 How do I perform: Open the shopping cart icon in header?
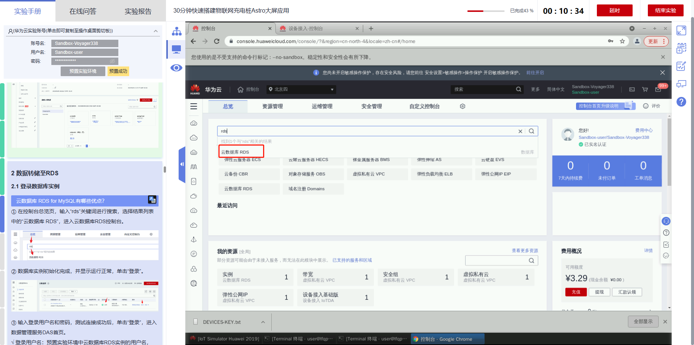tap(645, 89)
